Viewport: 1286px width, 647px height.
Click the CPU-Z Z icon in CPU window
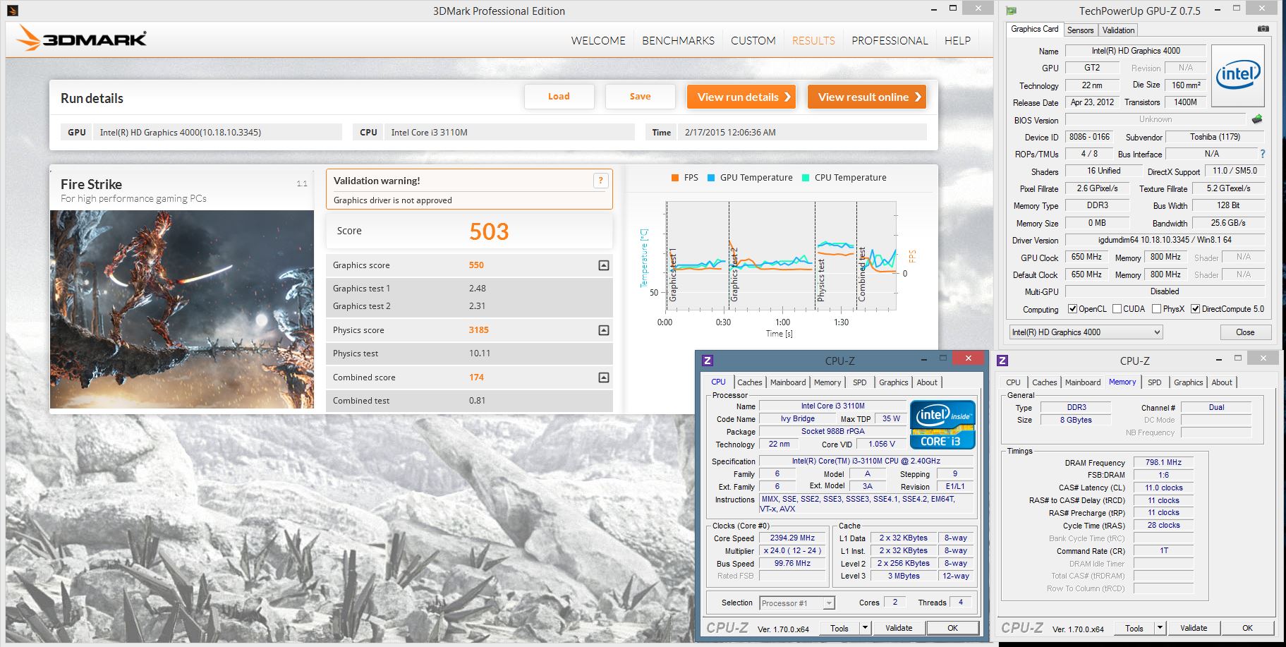tap(708, 361)
